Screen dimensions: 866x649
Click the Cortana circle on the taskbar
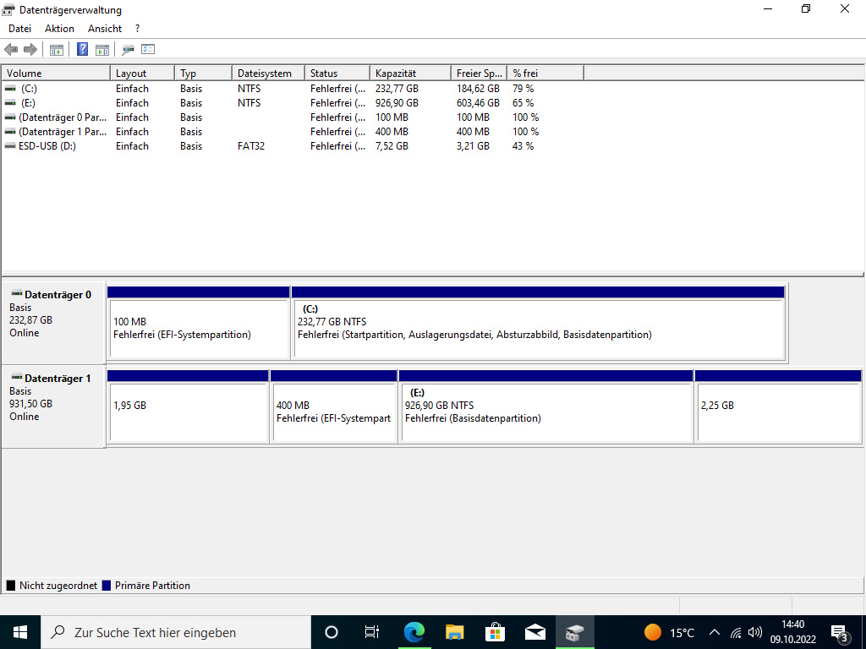coord(332,632)
